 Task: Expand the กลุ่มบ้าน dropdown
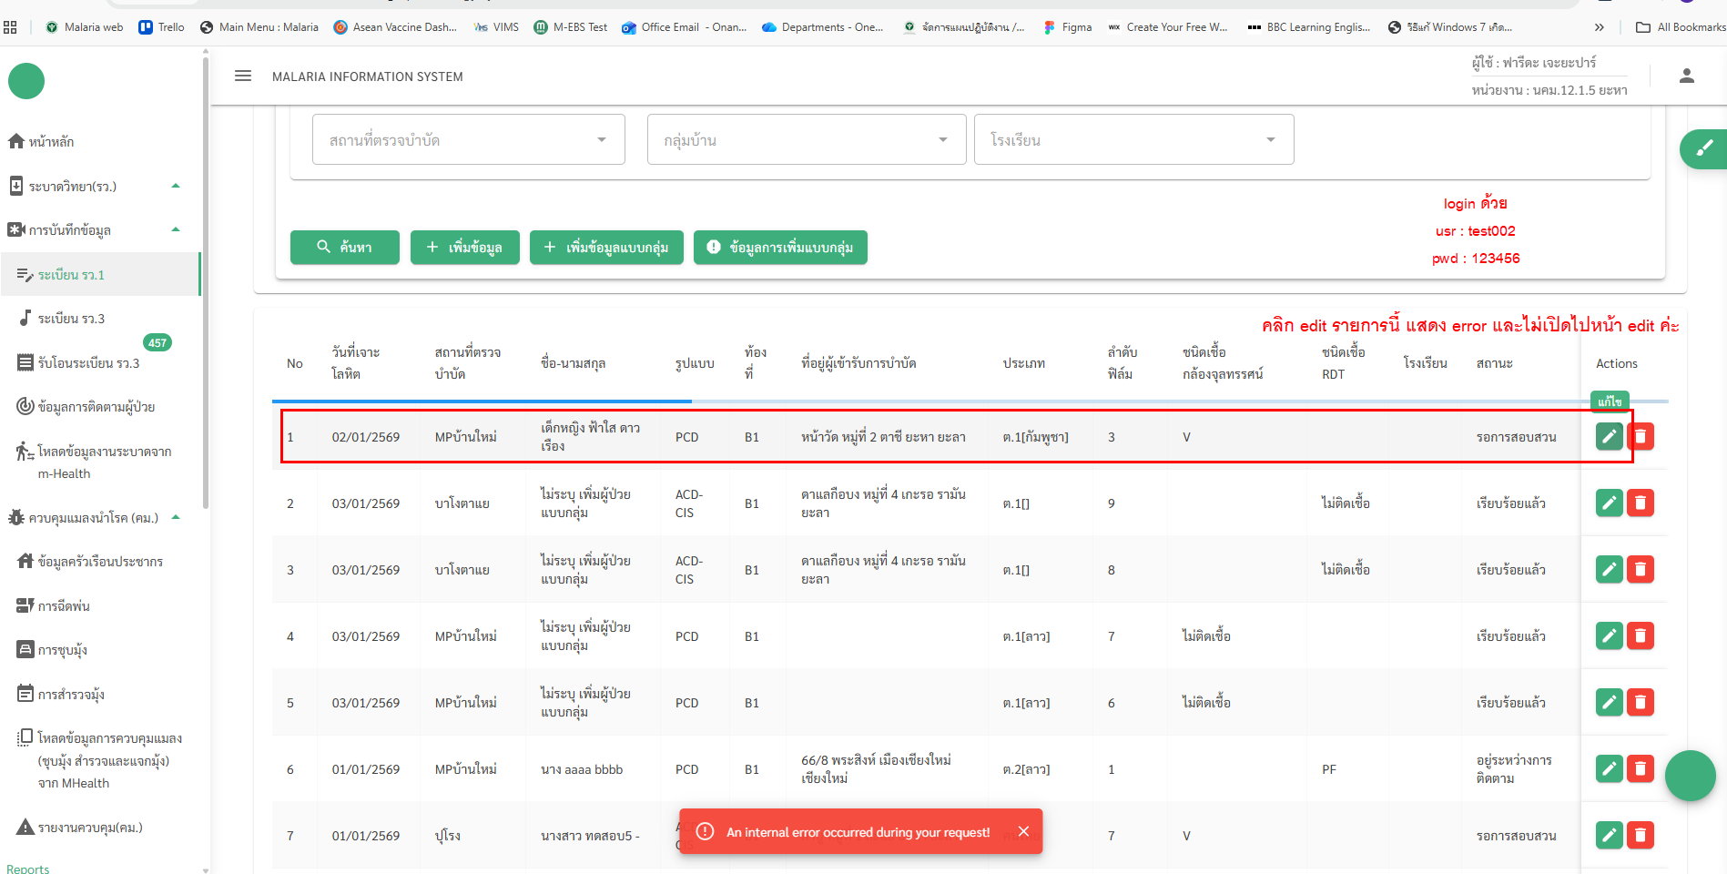(x=806, y=140)
